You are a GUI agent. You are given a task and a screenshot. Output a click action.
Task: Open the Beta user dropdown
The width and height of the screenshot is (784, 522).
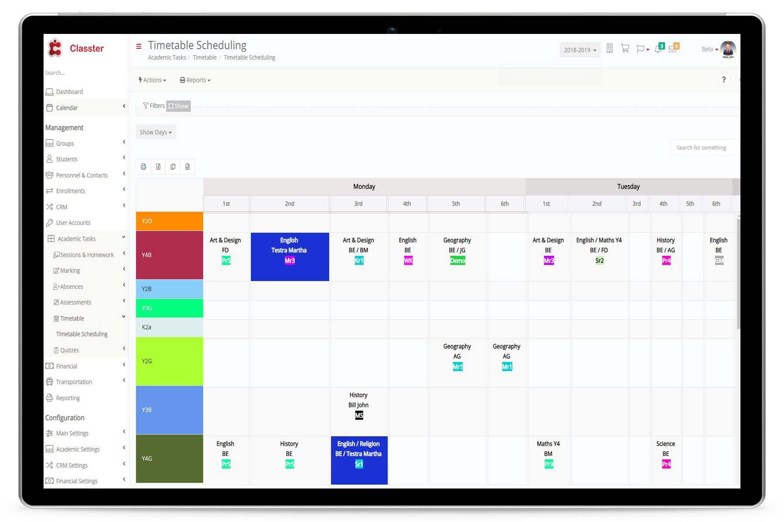(x=710, y=49)
